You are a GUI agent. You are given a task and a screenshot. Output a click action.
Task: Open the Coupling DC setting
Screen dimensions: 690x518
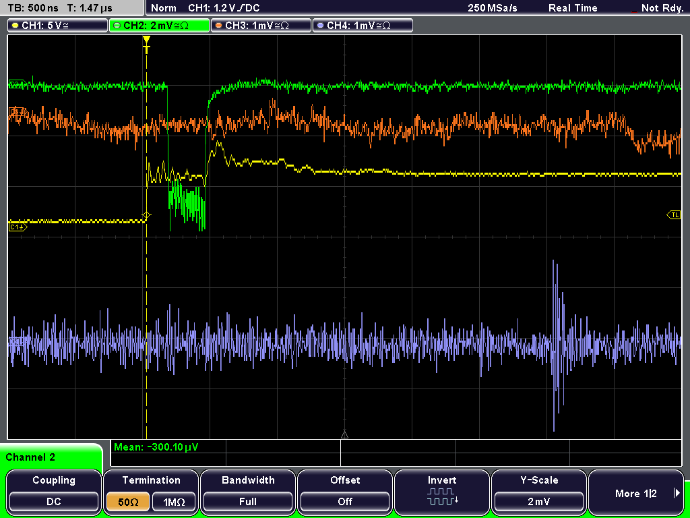[x=54, y=502]
